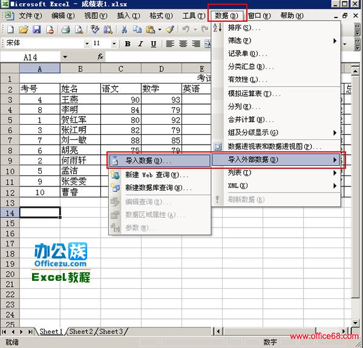Open the font size dropdown
The width and height of the screenshot is (363, 348).
point(114,44)
